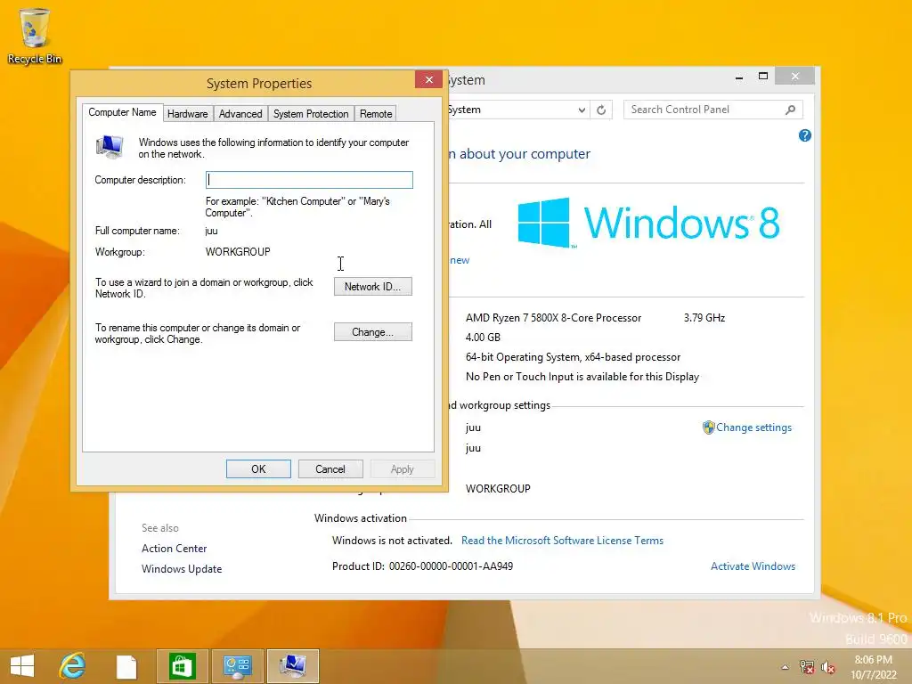Click the Search Control Panel field

coord(713,110)
